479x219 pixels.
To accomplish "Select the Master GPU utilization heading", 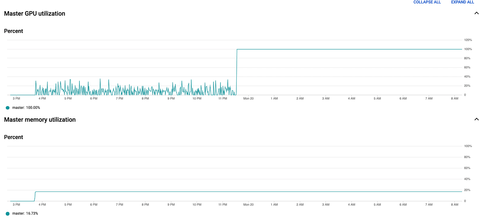I will (35, 14).
